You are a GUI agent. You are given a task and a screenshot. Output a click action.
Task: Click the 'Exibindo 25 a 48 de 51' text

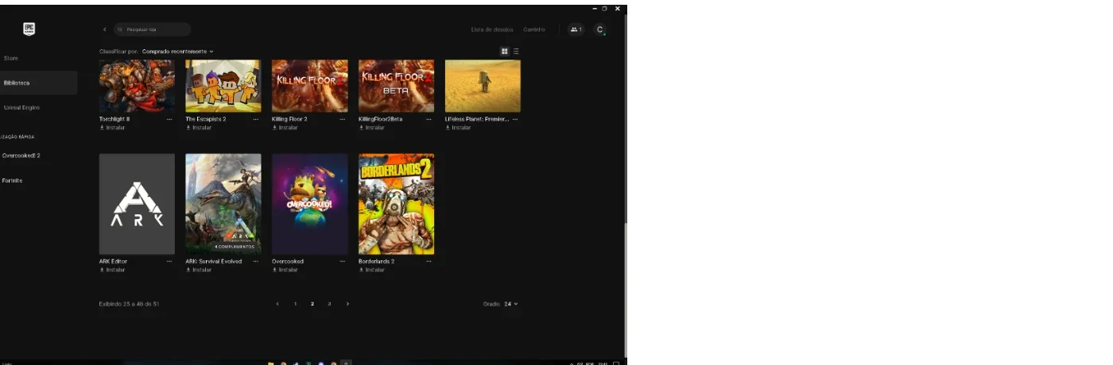(x=129, y=304)
